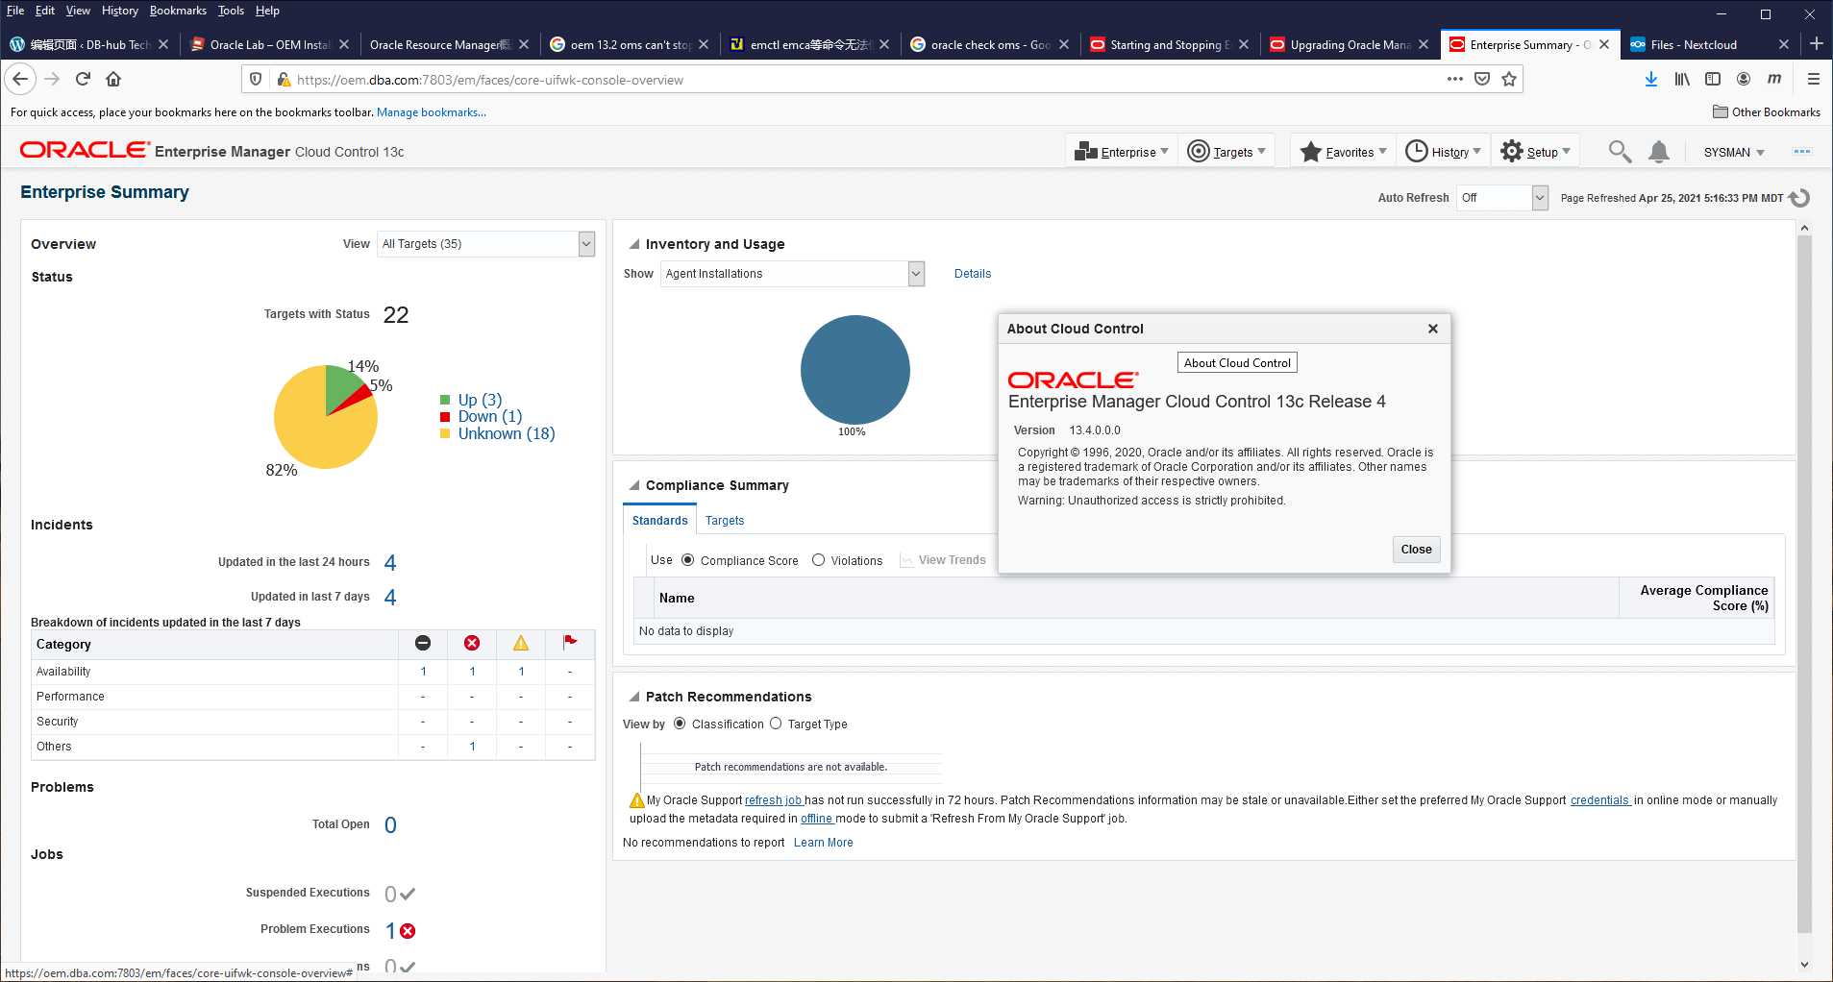Screen dimensions: 1833x982
Task: Close the About Cloud Control dialog with X
Action: pos(1433,329)
